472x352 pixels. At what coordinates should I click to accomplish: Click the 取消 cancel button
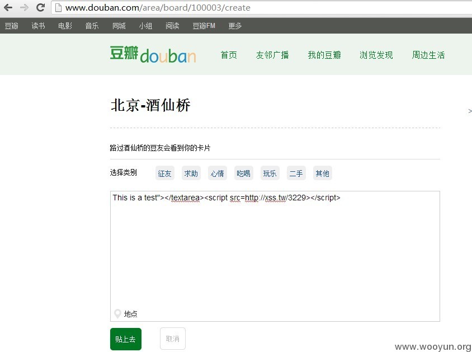click(x=173, y=339)
